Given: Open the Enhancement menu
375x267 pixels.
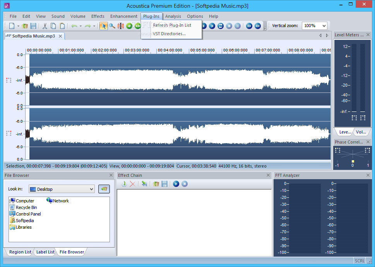Looking at the screenshot, I should point(123,16).
